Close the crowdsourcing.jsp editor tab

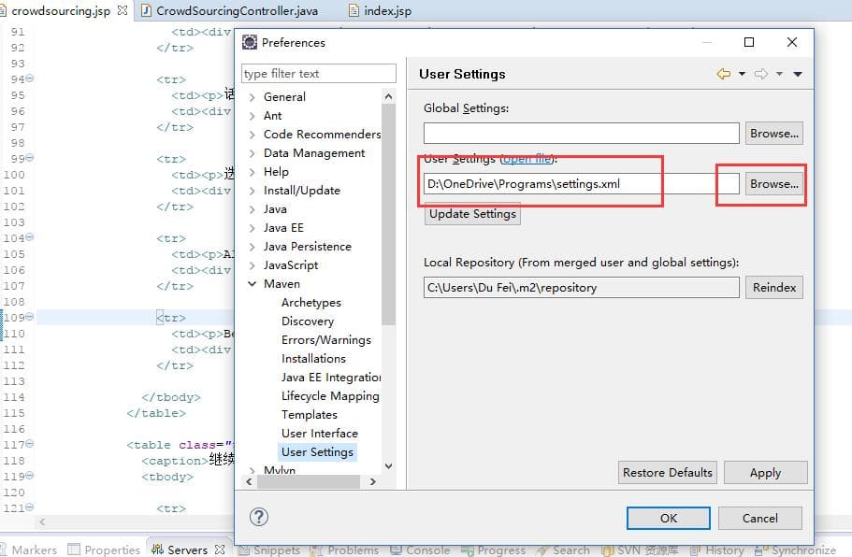[x=123, y=11]
